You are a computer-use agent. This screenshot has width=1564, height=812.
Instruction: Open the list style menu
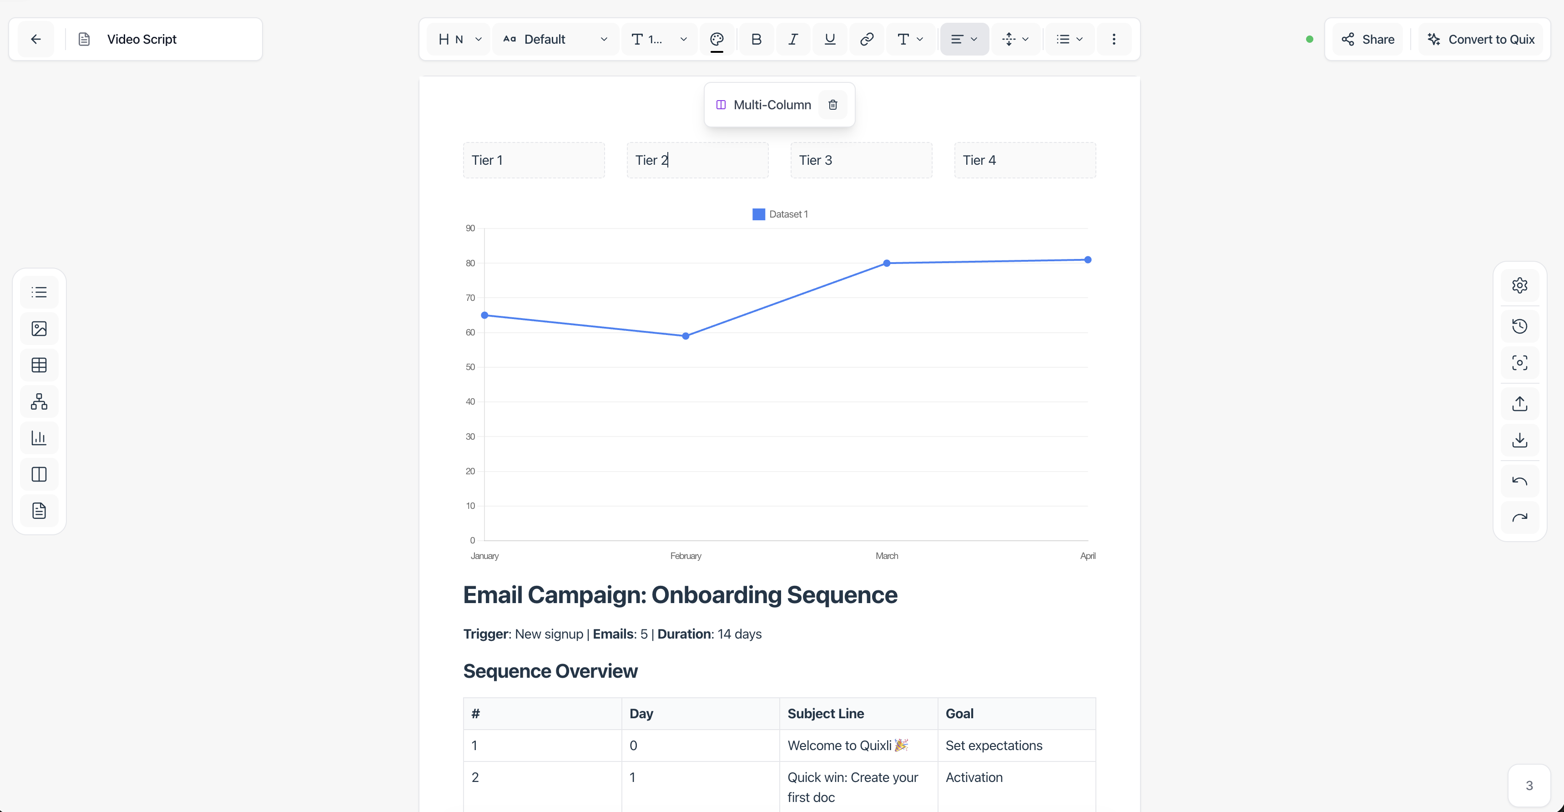click(1069, 39)
